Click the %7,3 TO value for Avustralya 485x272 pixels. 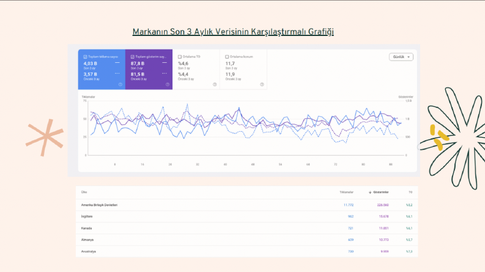tap(409, 251)
